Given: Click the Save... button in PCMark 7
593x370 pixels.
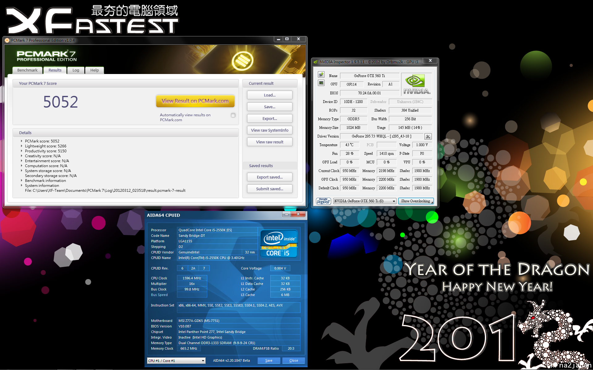Looking at the screenshot, I should (x=270, y=107).
